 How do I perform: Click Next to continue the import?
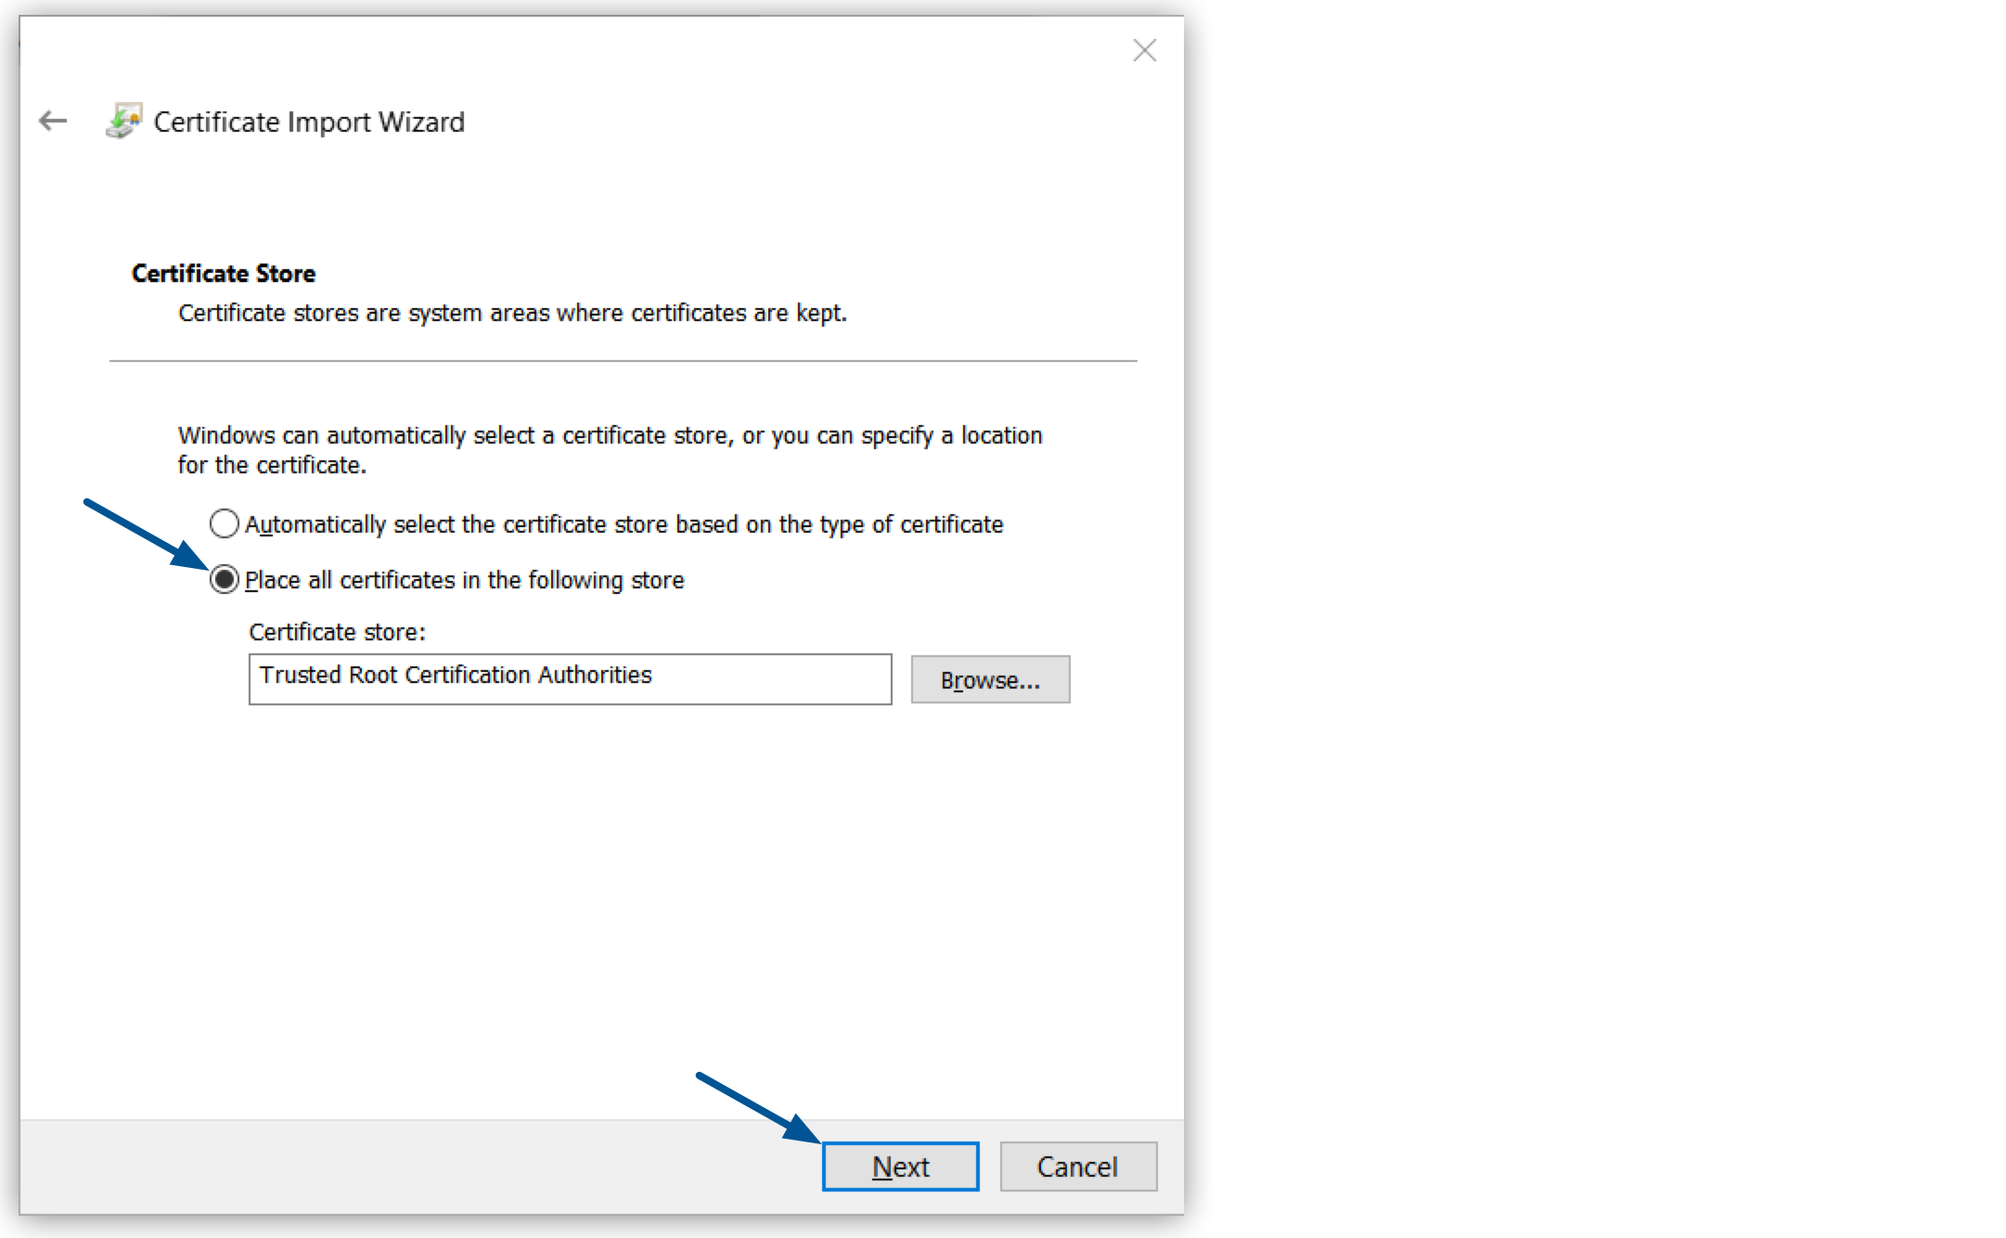click(898, 1167)
